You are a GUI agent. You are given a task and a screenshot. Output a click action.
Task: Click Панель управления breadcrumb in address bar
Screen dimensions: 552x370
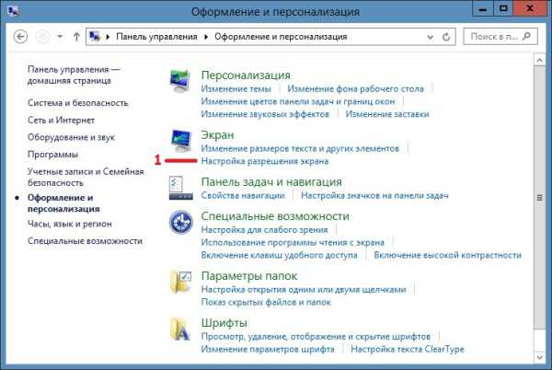click(156, 36)
